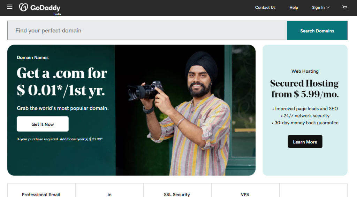Image resolution: width=357 pixels, height=197 pixels.
Task: Click the 3-year purchase required fine print
Action: coord(59,139)
